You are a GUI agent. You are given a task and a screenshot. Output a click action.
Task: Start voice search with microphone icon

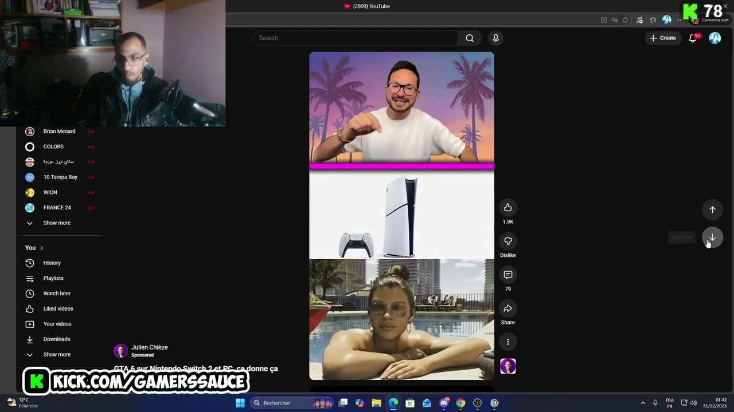[495, 38]
